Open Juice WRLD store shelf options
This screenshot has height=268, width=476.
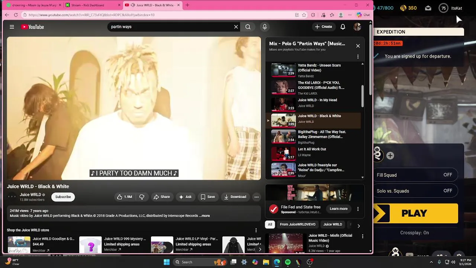pyautogui.click(x=256, y=230)
